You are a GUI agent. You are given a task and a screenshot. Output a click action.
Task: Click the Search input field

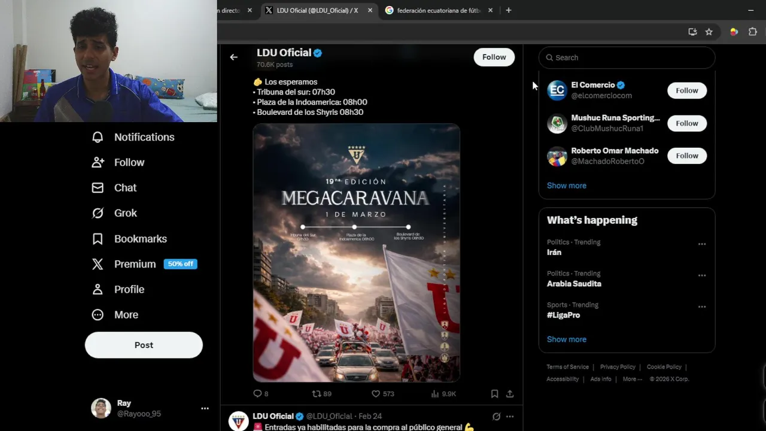click(627, 57)
